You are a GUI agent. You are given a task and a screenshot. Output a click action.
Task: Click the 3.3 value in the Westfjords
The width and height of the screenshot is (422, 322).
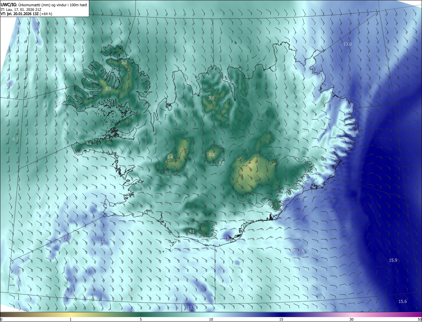(x=108, y=89)
